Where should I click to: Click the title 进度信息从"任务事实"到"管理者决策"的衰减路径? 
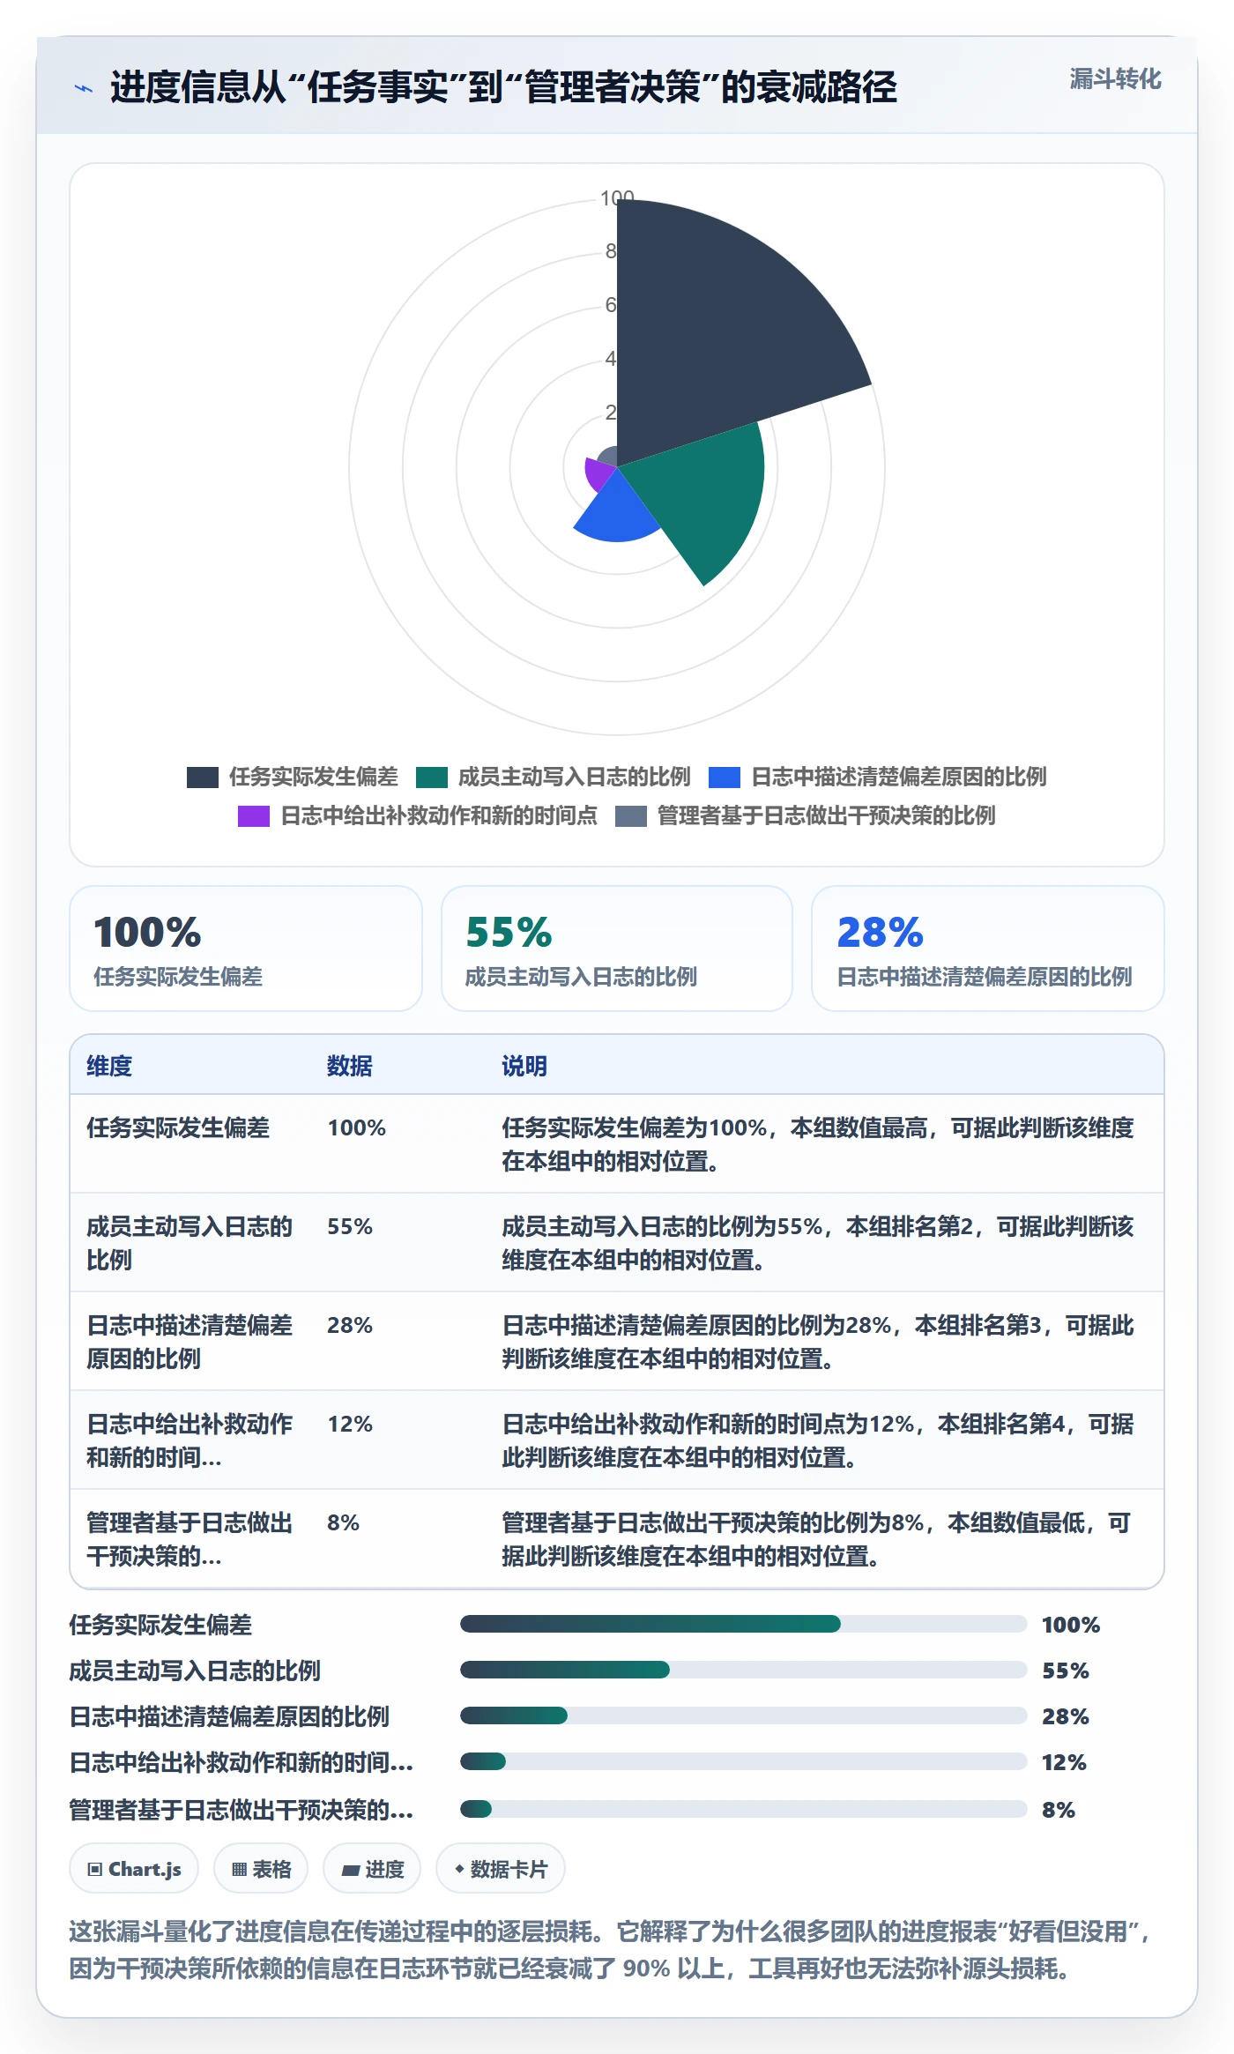[503, 87]
